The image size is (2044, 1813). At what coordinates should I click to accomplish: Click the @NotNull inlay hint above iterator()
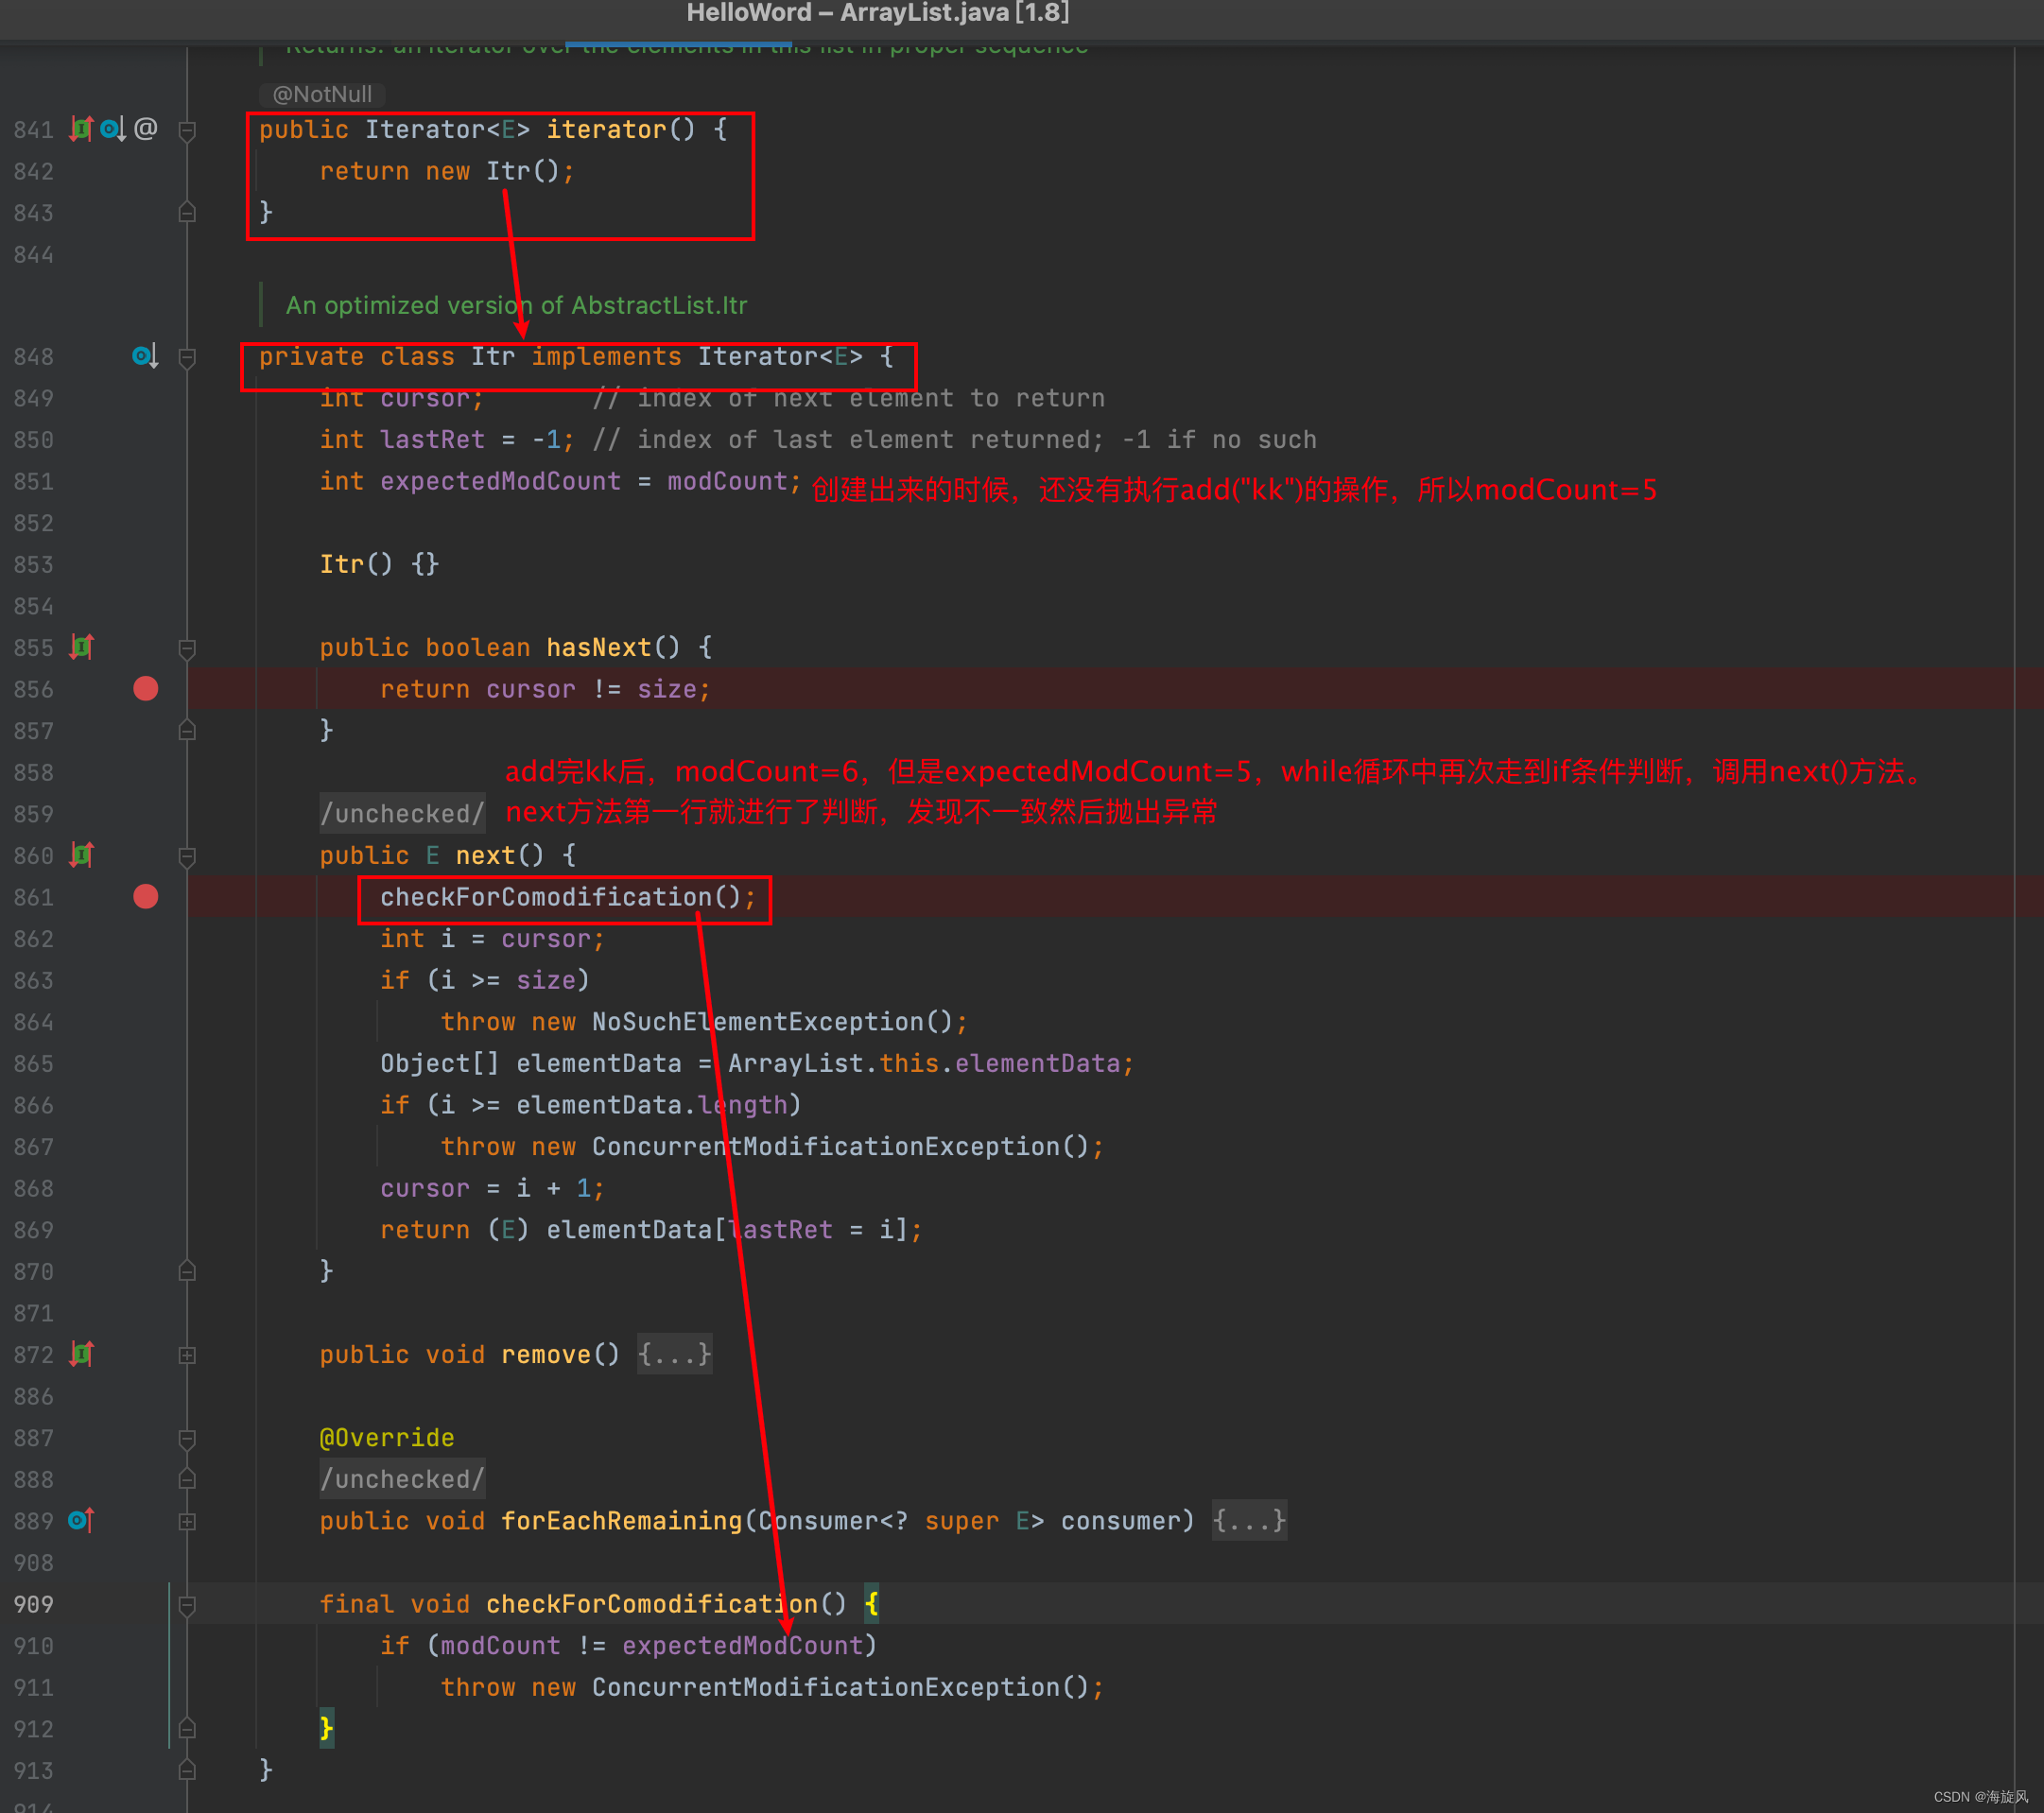click(322, 94)
